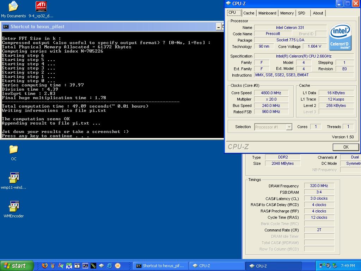Click the Level 2 256 KBytes value
Image resolution: width=361 pixels, height=271 pixels.
336,106
